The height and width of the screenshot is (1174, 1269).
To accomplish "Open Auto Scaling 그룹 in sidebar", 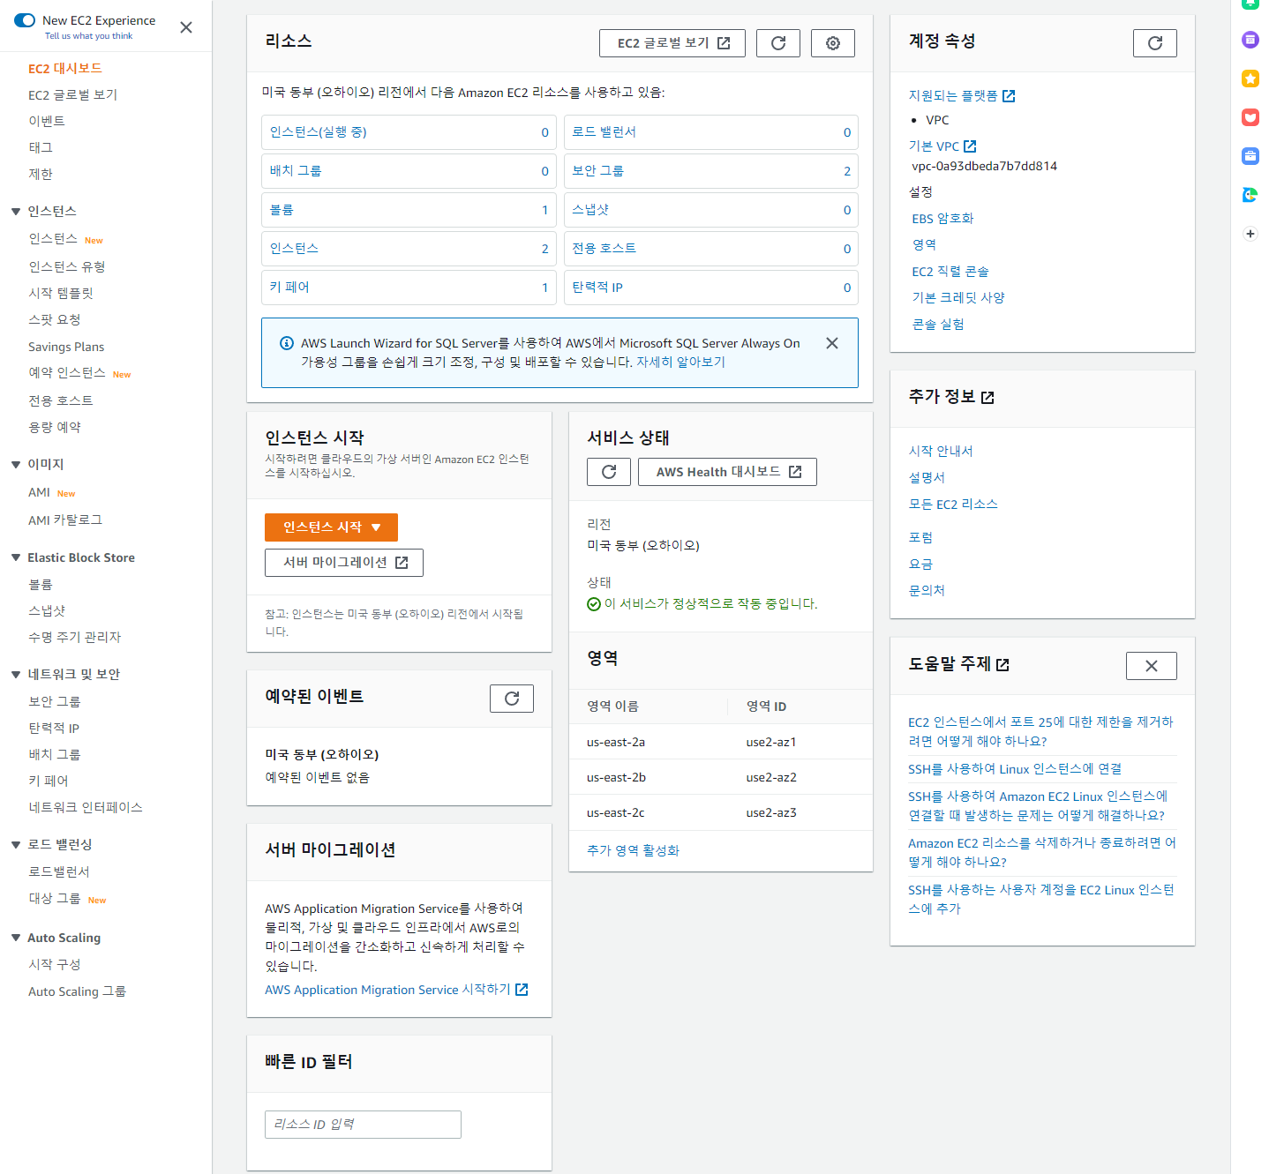I will 77,992.
